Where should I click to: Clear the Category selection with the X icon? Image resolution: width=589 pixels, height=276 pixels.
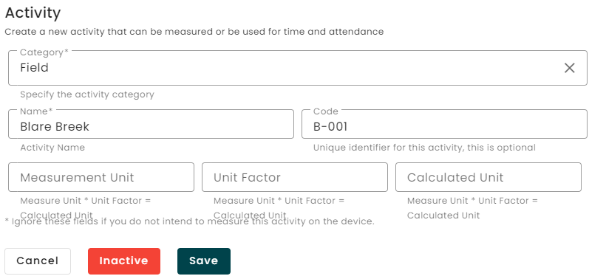pyautogui.click(x=570, y=68)
